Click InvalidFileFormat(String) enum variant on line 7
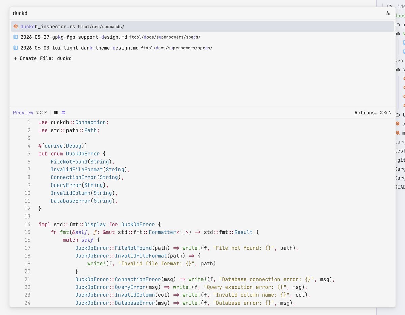The height and width of the screenshot is (315, 405). click(90, 169)
